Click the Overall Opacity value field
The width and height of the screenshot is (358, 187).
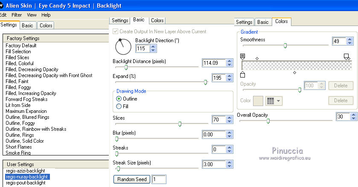coord(343,117)
